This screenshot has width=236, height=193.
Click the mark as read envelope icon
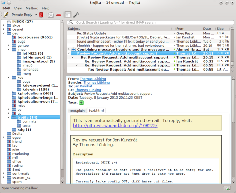pyautogui.click(x=51, y=15)
